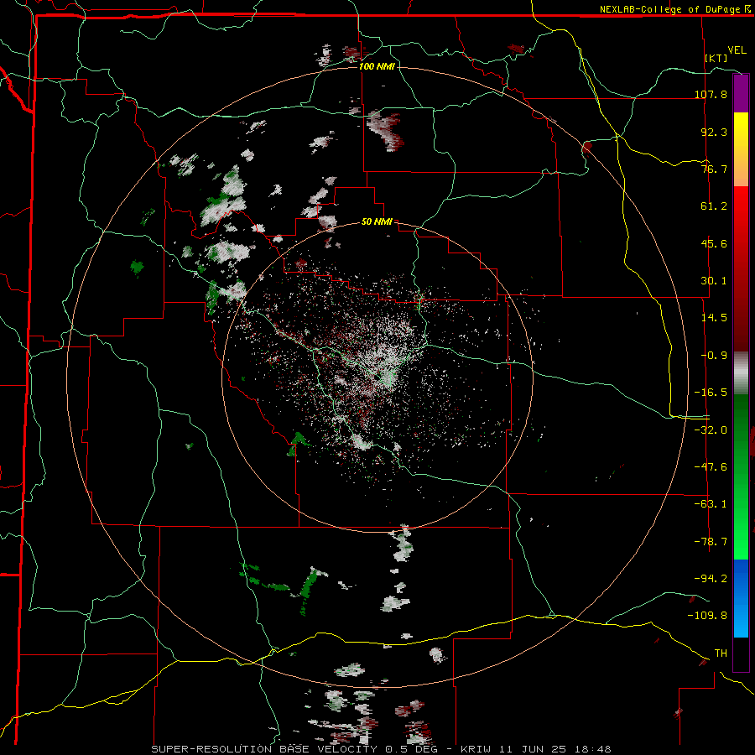The image size is (755, 755).
Task: Click the blue segment of velocity color bar
Action: [741, 598]
